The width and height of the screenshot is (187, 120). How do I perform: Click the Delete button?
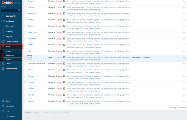pos(66,112)
